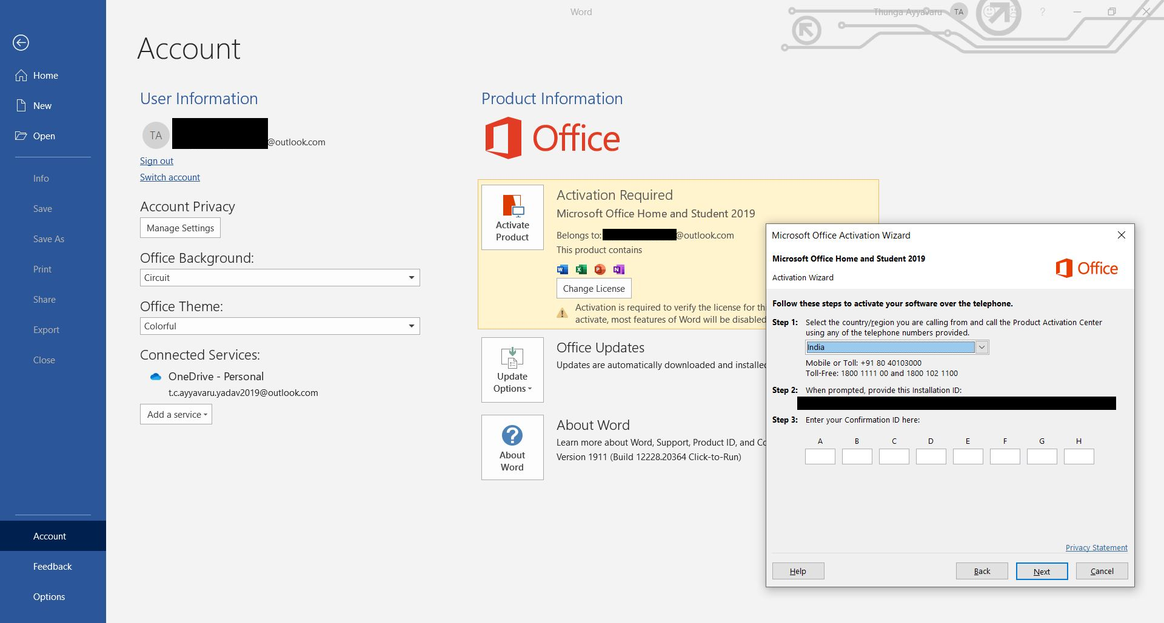Close the Activation Wizard dialog
The height and width of the screenshot is (623, 1164).
1122,235
